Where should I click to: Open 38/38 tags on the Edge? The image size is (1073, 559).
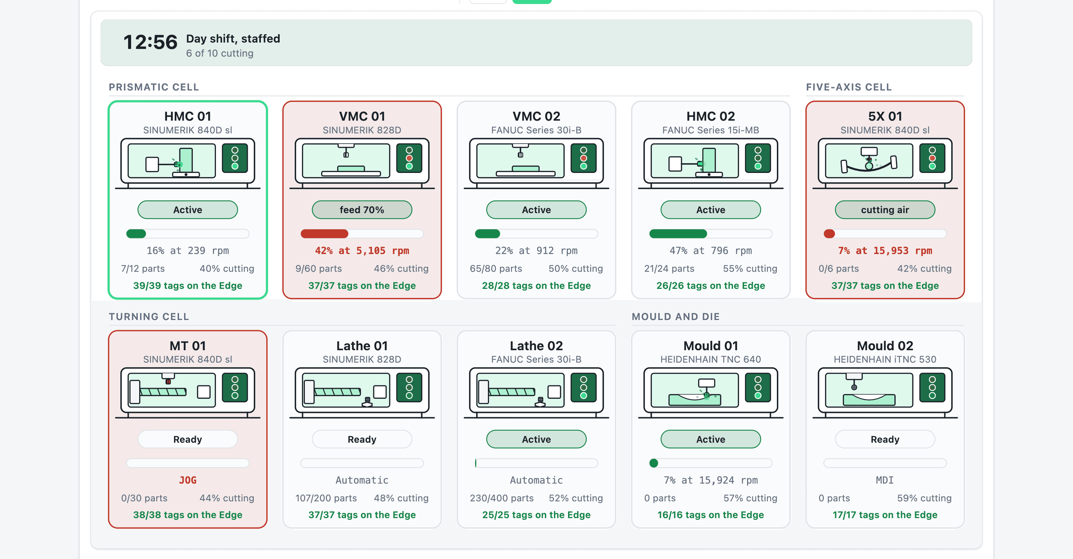[x=187, y=515]
